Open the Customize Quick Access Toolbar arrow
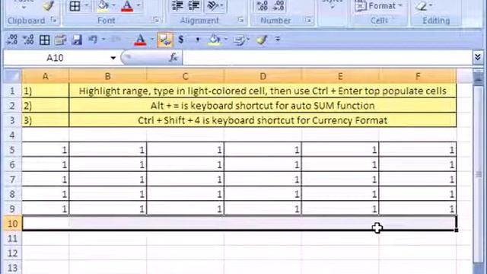 [278, 39]
